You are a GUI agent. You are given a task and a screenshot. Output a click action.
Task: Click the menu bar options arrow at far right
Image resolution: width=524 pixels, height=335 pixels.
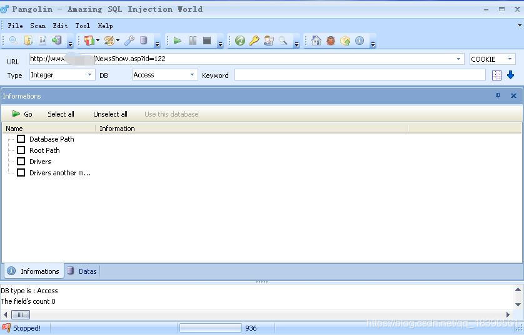(x=520, y=26)
